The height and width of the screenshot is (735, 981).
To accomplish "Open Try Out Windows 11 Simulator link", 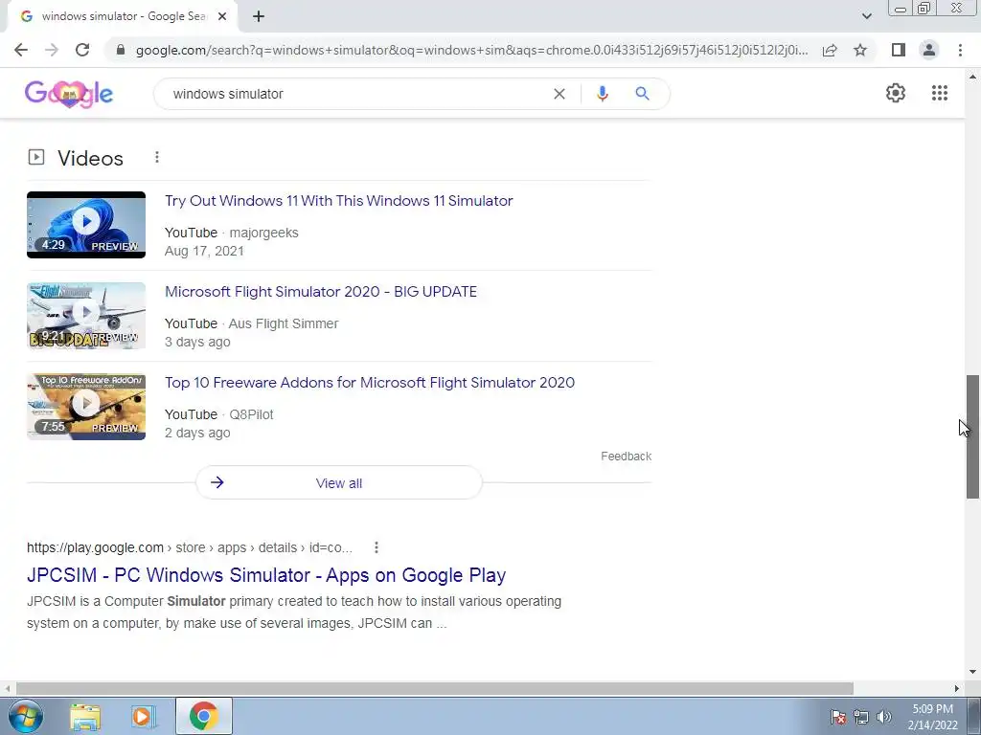I will coord(339,201).
